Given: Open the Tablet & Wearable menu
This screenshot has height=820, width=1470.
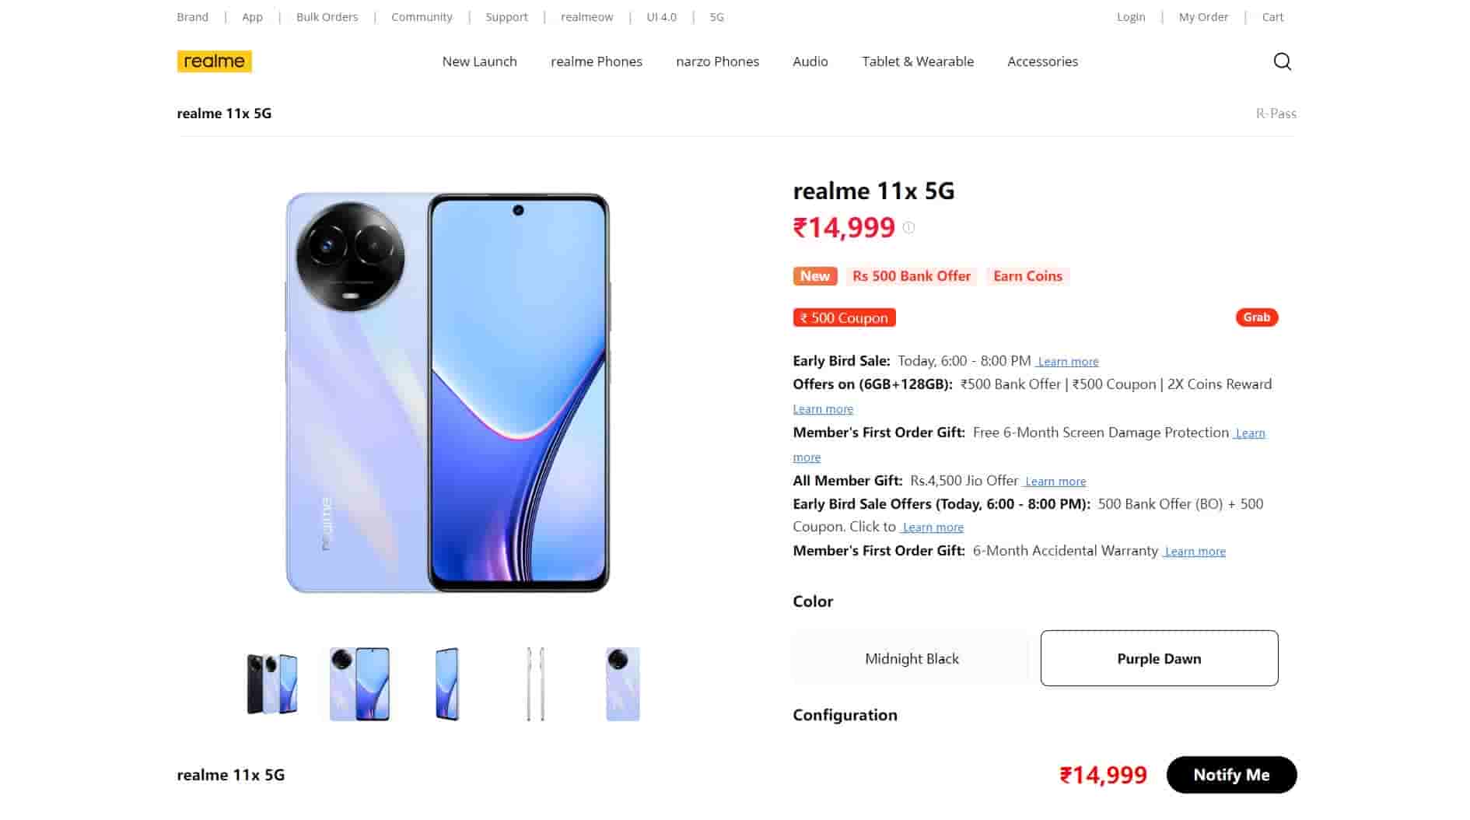Looking at the screenshot, I should click(x=918, y=61).
